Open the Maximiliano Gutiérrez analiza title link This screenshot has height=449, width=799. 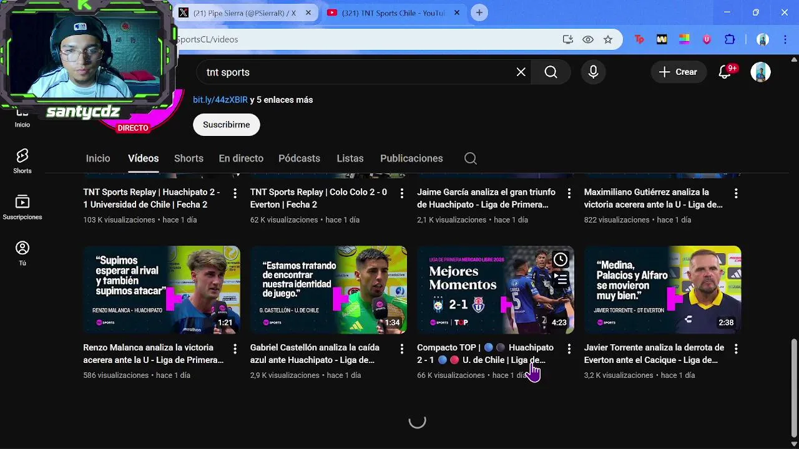tap(653, 198)
